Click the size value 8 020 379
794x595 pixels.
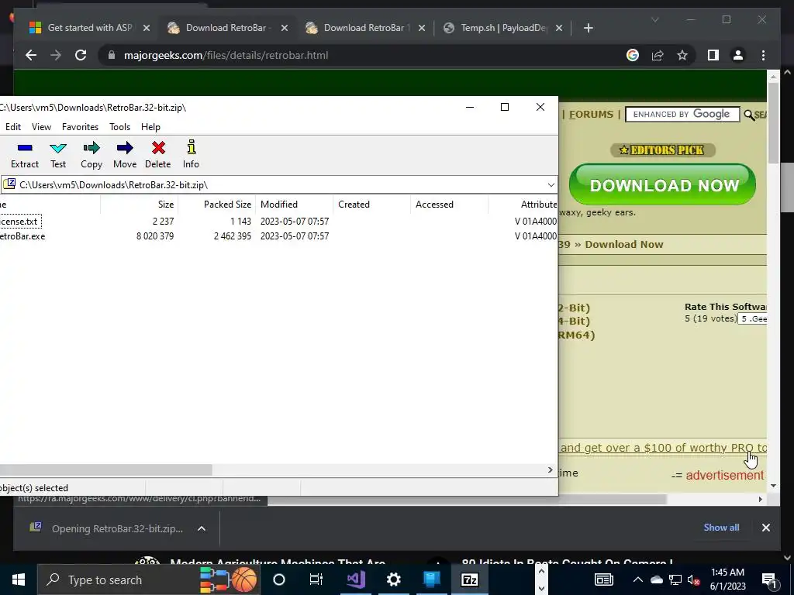coord(155,236)
